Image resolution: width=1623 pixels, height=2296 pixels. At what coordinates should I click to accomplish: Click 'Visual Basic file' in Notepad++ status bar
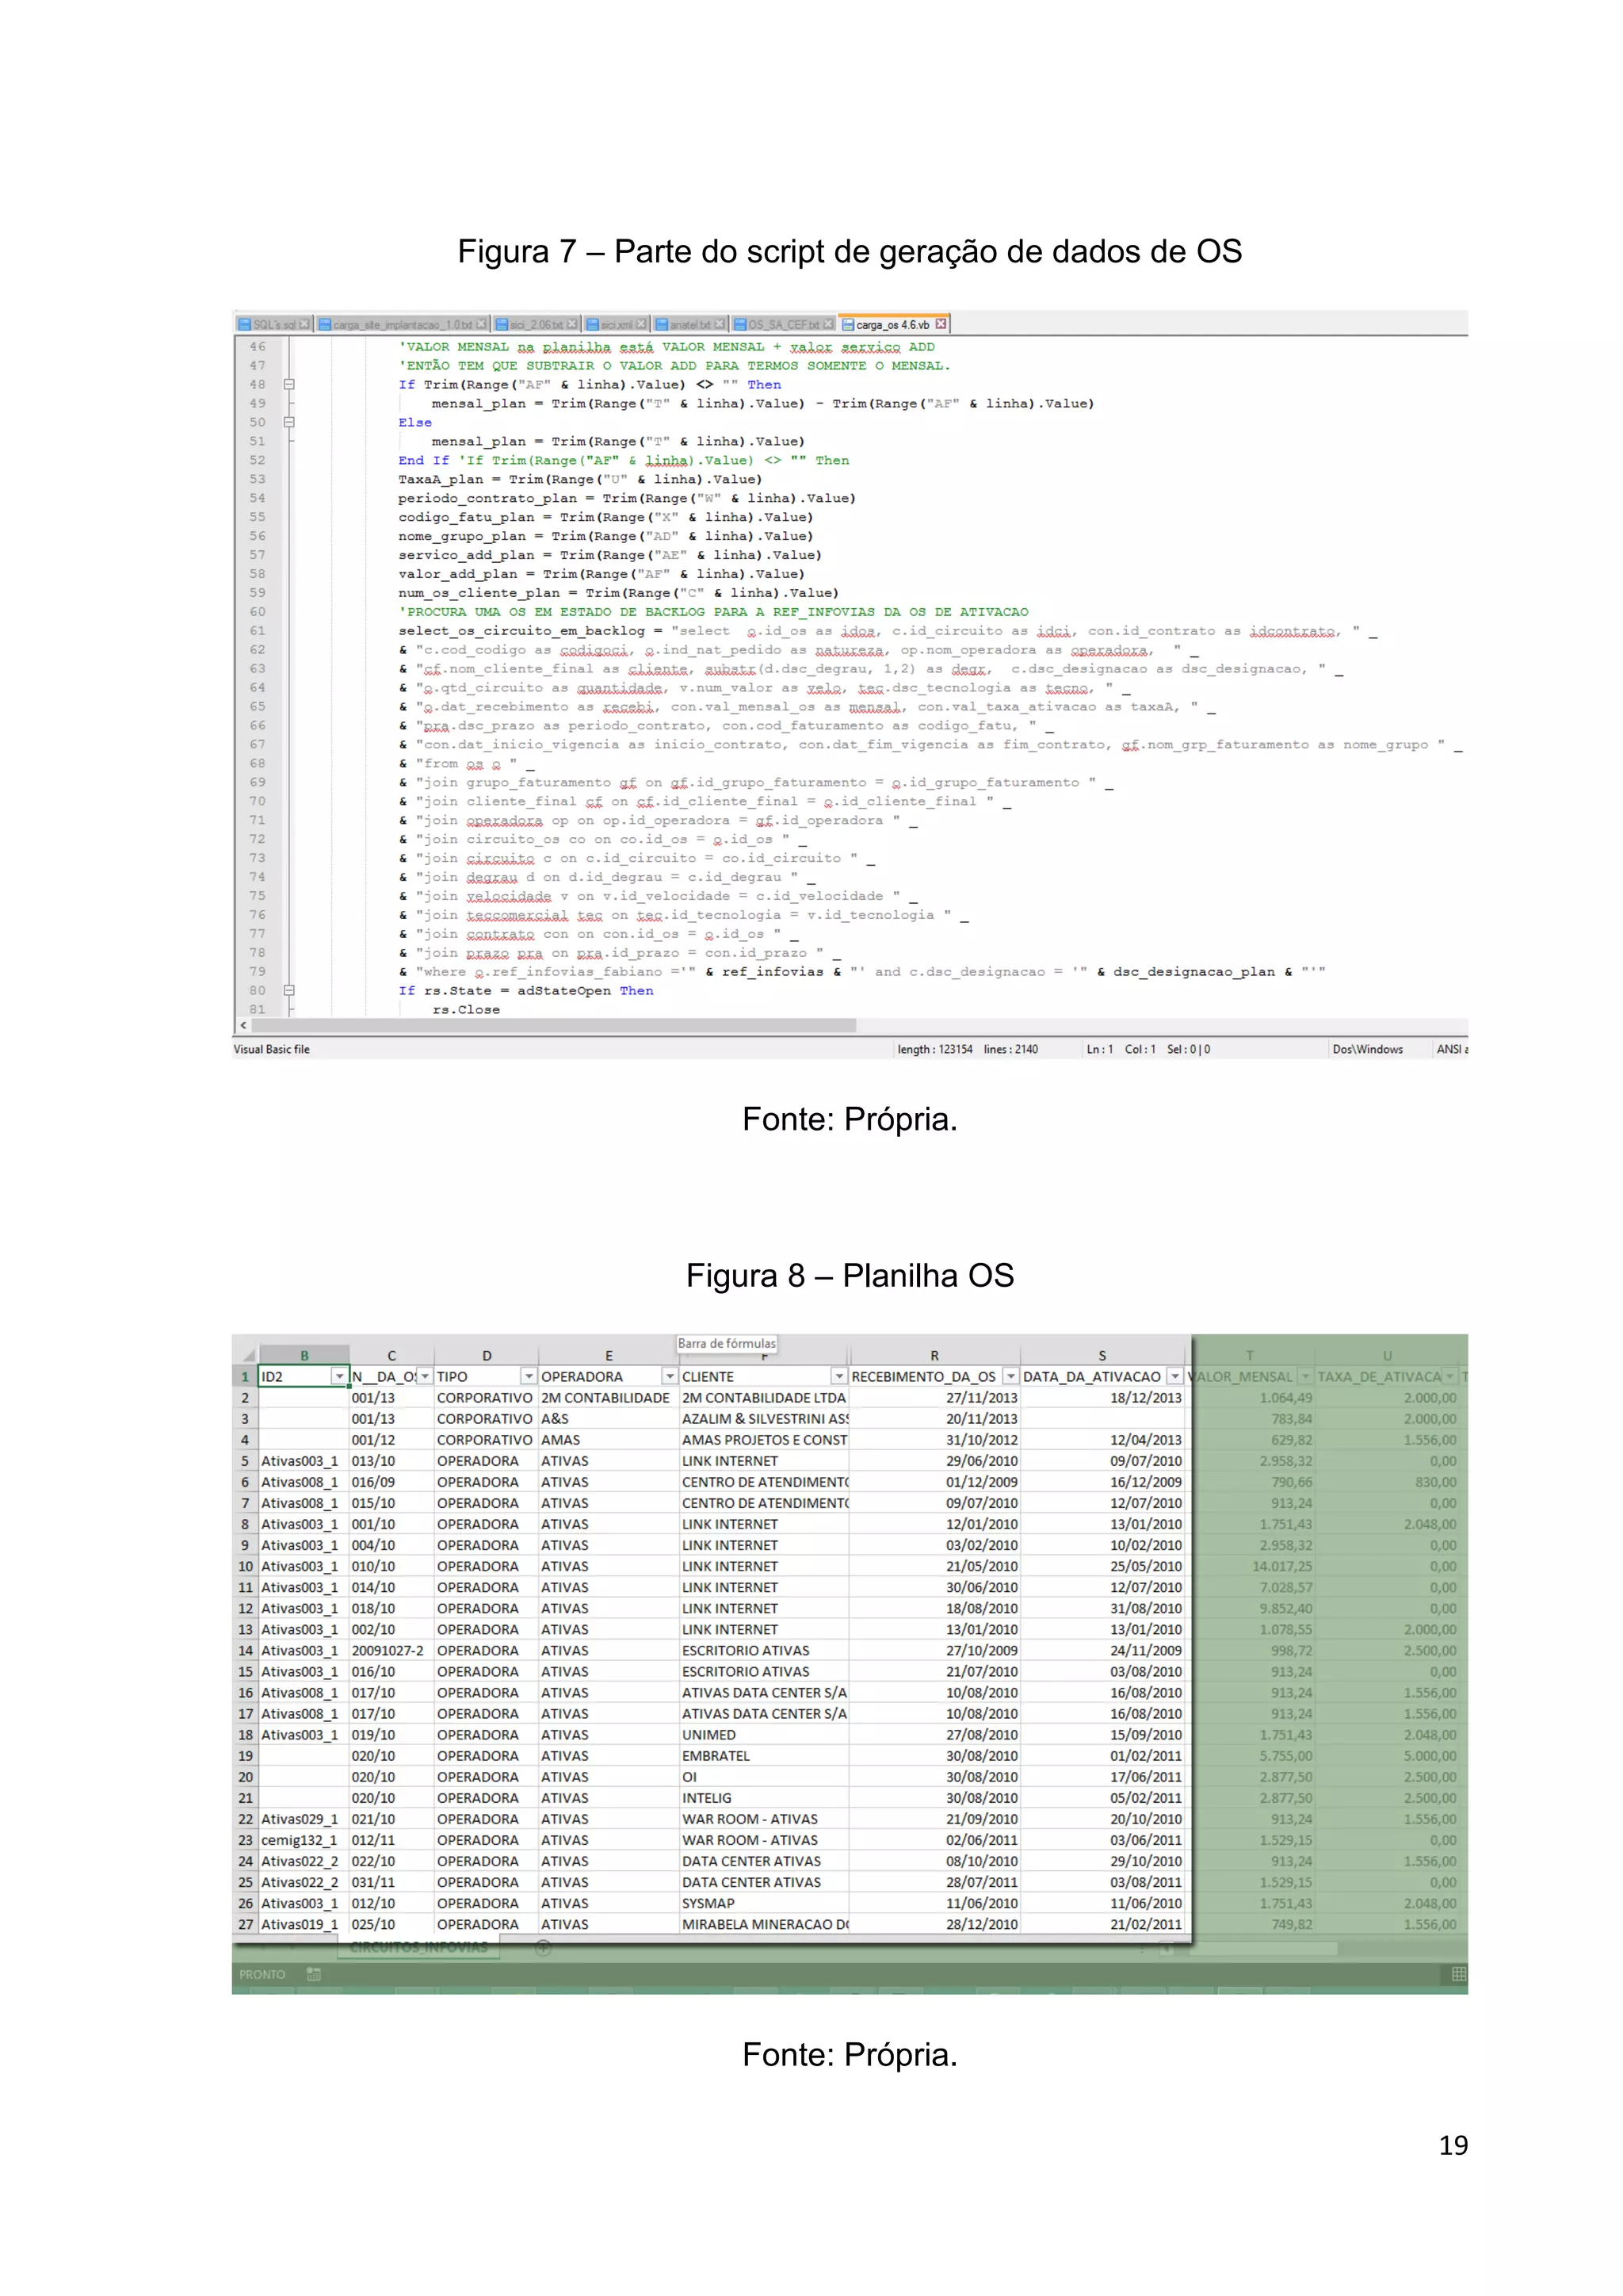272,1049
